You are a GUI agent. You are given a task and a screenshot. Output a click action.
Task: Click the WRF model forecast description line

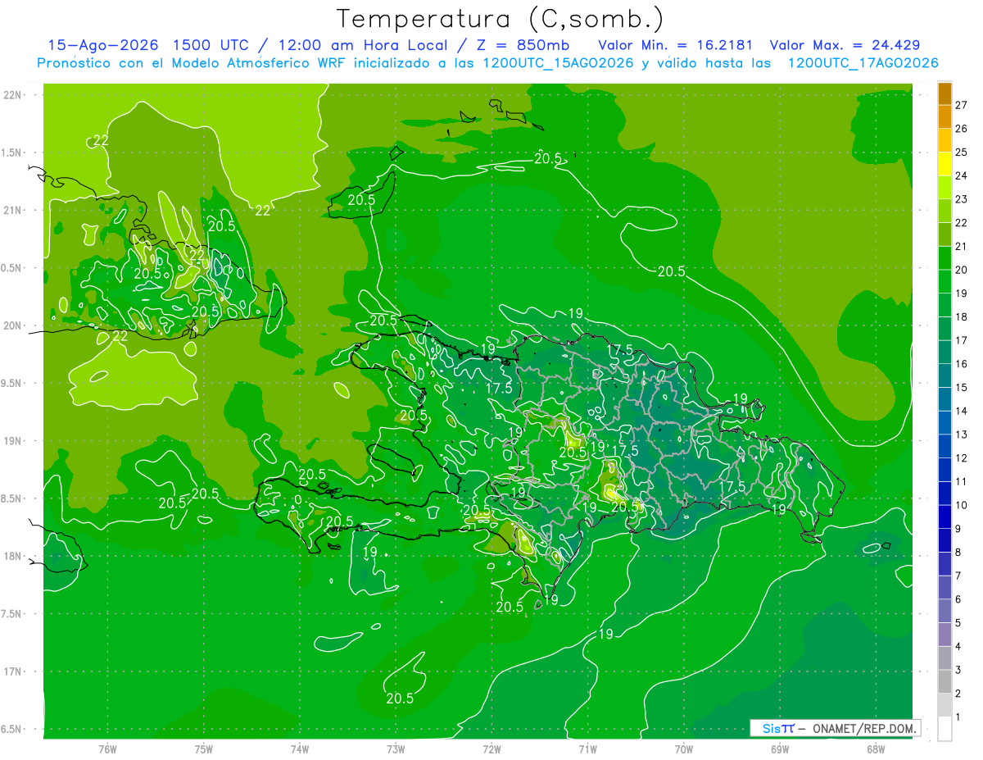[x=487, y=63]
